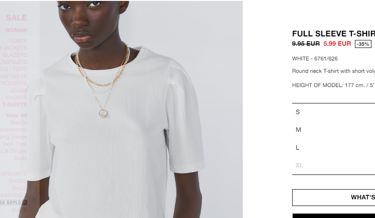
Task: Choose the greyed-out size XL
Action: (334, 165)
